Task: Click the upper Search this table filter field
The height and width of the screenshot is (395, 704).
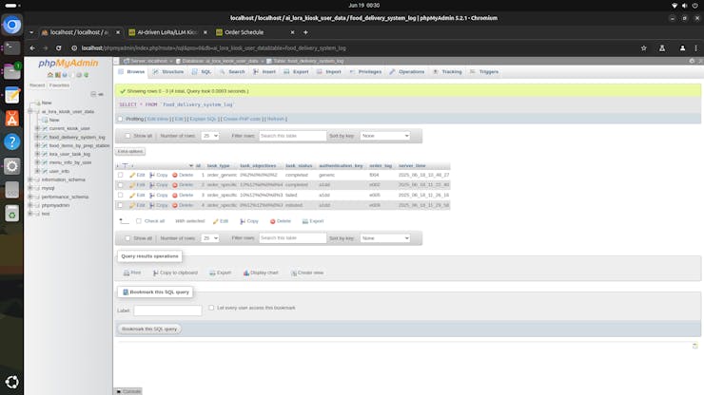Action: pos(293,136)
